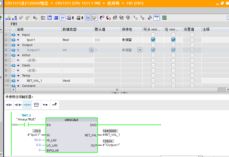Click the 默认值 column header
Image resolution: width=229 pixels, height=157 pixels.
click(107, 30)
